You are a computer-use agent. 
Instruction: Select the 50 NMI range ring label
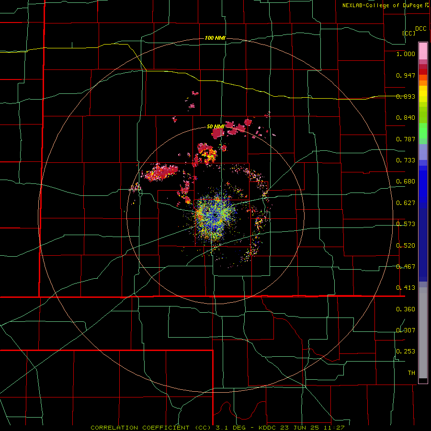click(215, 126)
